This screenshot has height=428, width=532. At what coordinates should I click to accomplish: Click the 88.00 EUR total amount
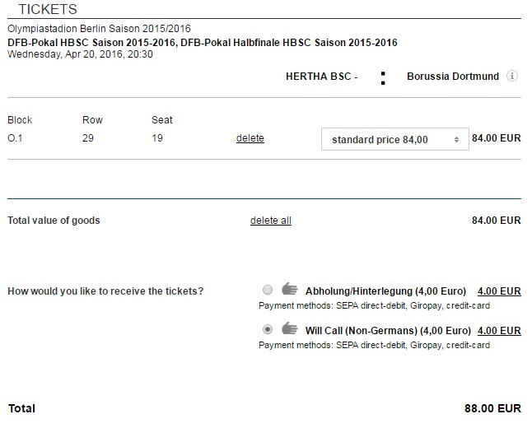pyautogui.click(x=492, y=408)
